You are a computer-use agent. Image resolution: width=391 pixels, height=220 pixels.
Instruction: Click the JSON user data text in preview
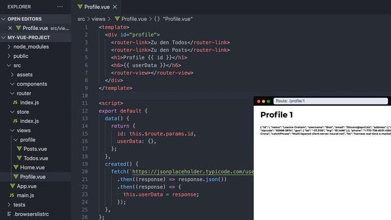tap(326, 130)
